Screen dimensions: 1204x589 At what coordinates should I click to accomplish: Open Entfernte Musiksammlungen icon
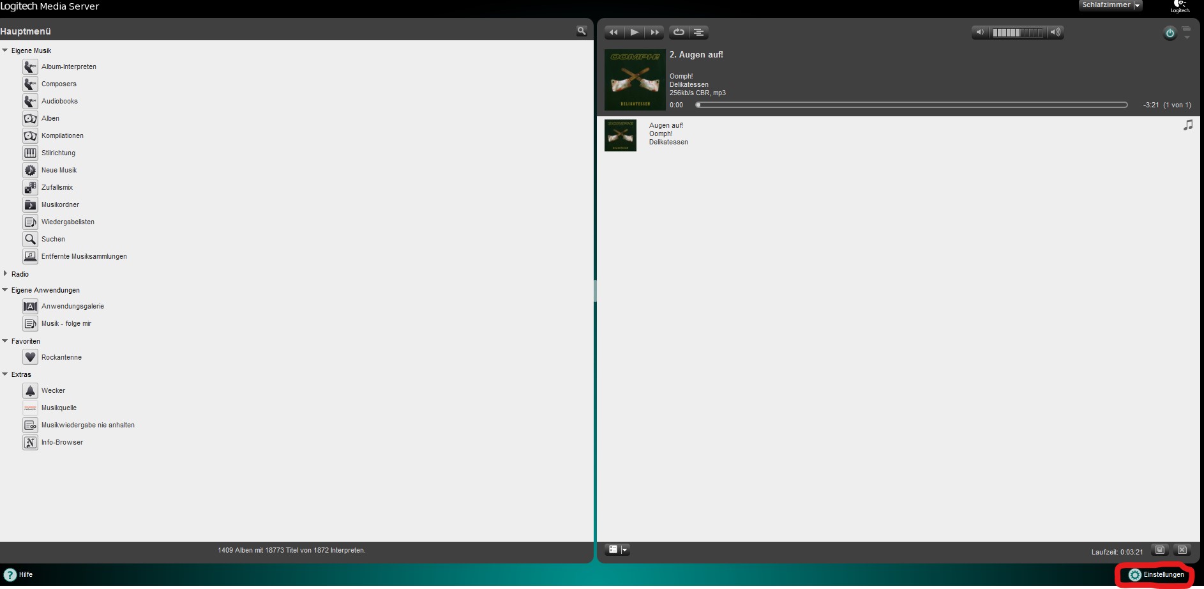(30, 256)
